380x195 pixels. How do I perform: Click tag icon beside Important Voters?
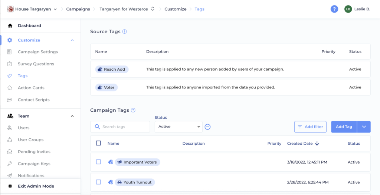110,162
